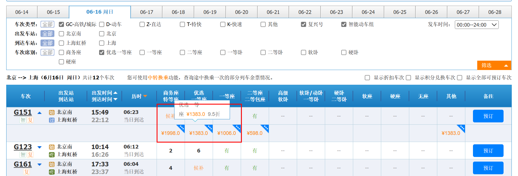518x176 pixels.
Task: Expand price details for train G123
Action: tap(40, 147)
